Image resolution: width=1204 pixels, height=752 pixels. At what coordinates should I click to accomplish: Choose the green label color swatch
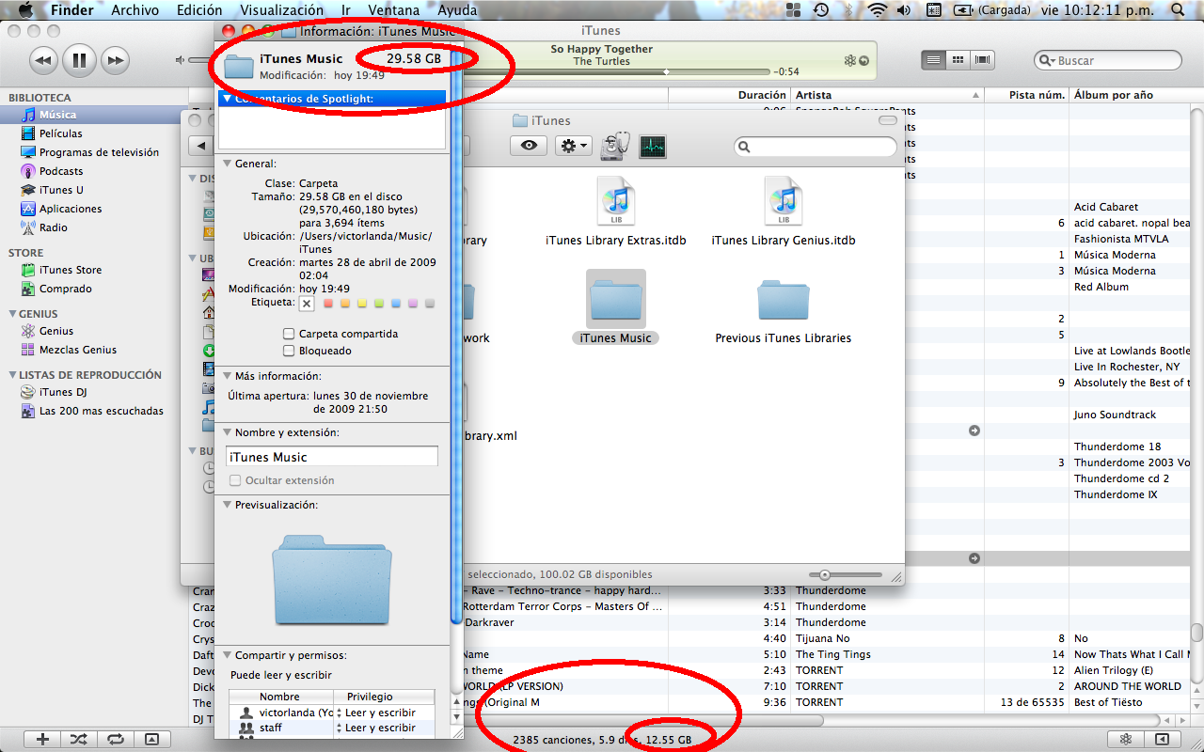379,304
